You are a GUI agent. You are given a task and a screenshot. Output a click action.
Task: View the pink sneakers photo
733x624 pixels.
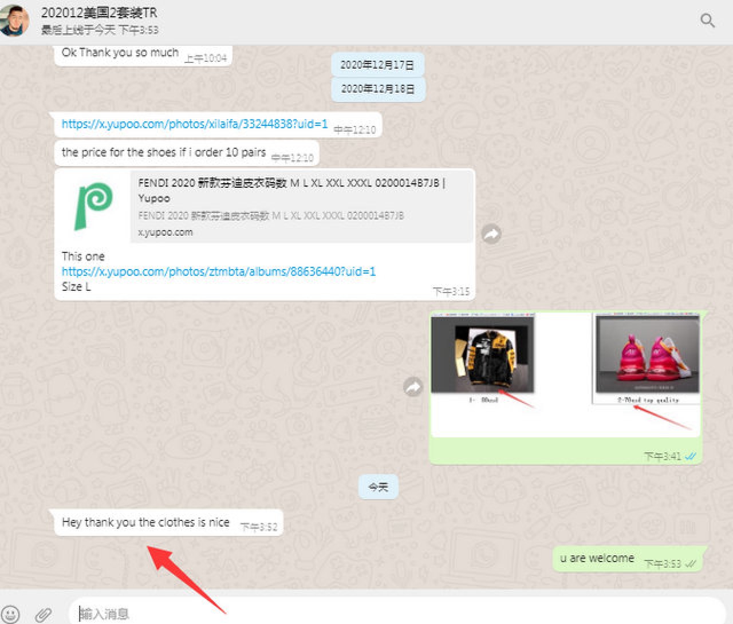point(647,355)
